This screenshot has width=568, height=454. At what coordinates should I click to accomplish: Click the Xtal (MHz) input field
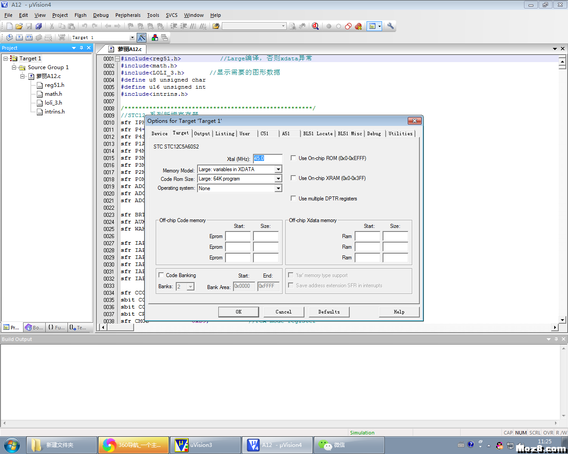pos(268,158)
